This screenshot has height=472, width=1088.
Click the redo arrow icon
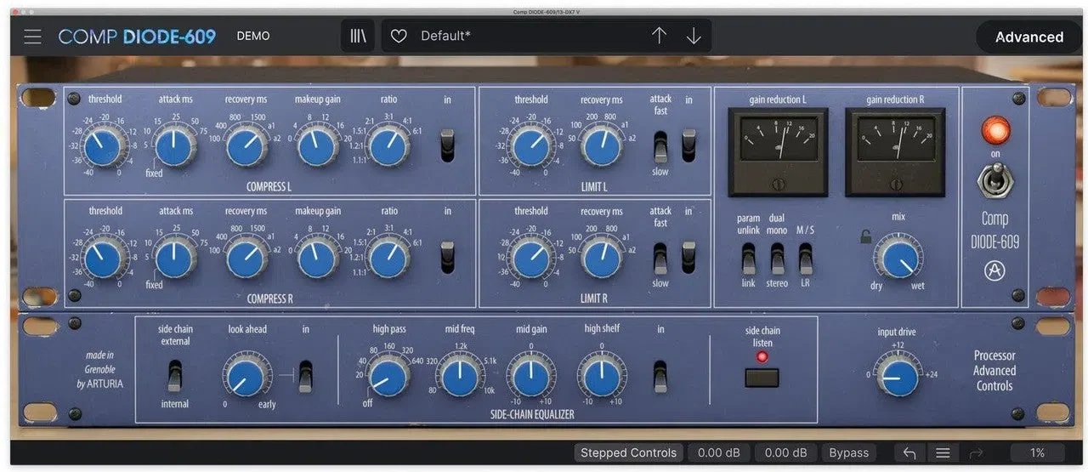(x=976, y=453)
